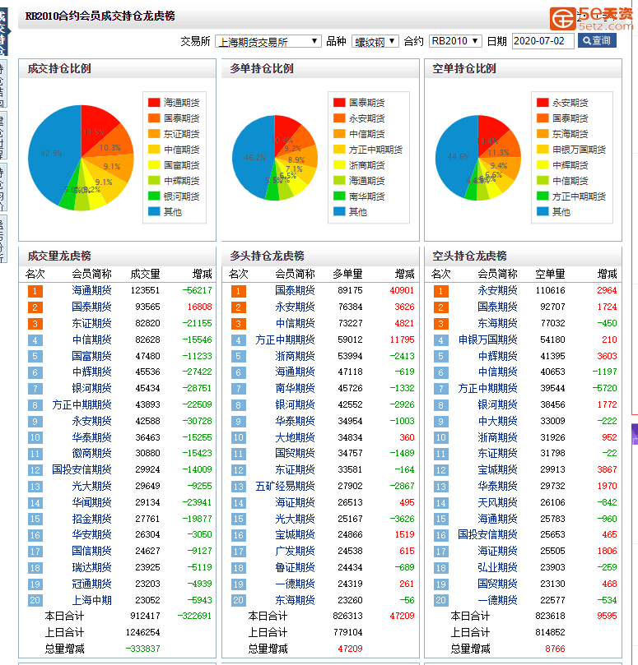Click the 46.2% slice of 多单持仓比例 pie

tap(254, 158)
